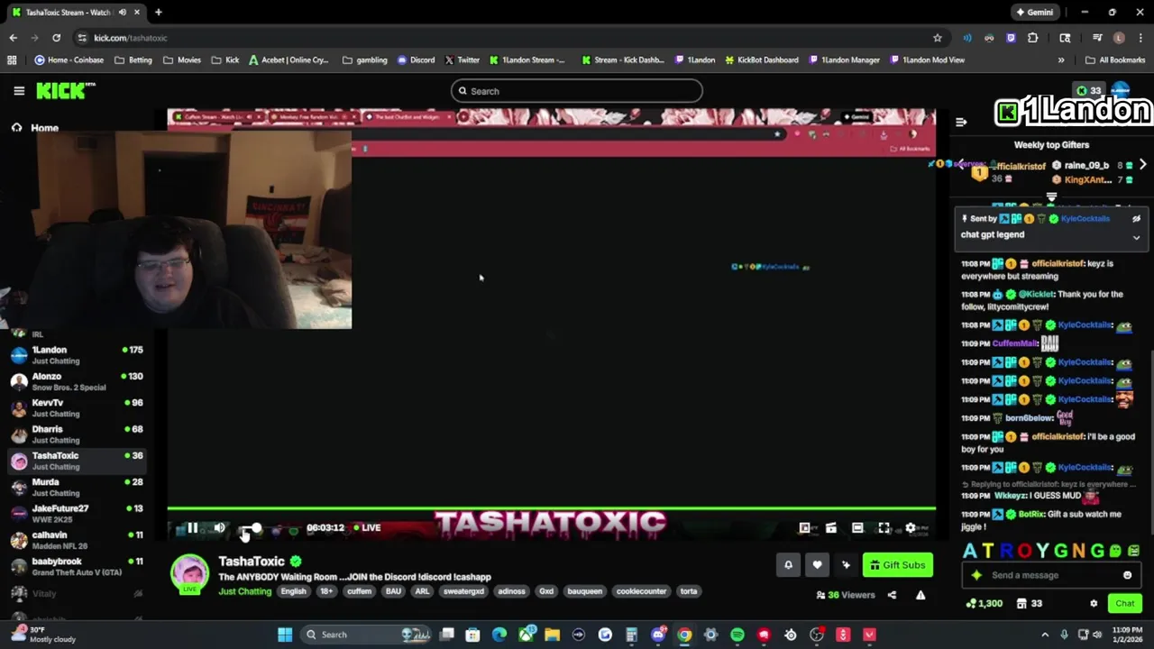Pause the live stream video
This screenshot has height=649, width=1154.
[x=192, y=528]
